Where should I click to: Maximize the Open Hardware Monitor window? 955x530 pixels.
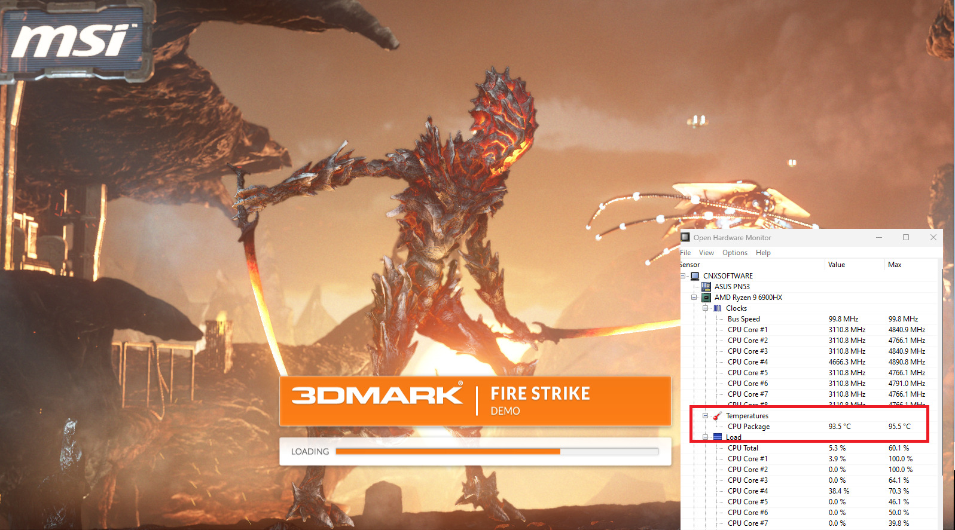click(x=906, y=237)
